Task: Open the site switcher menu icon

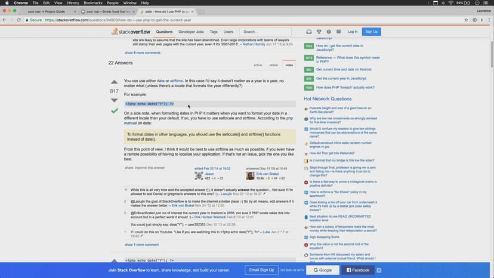Action: click(338, 32)
